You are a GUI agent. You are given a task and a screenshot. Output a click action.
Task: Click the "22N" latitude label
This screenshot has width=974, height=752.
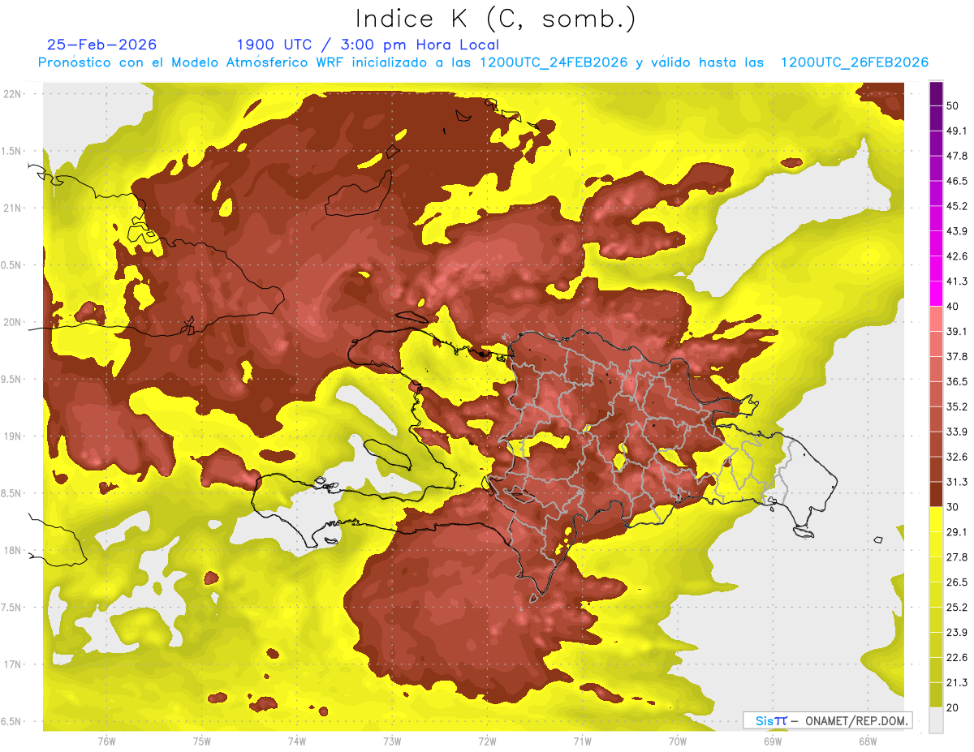click(12, 93)
